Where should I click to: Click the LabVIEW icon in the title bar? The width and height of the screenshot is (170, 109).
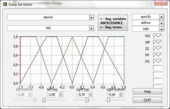pyautogui.click(x=5, y=4)
